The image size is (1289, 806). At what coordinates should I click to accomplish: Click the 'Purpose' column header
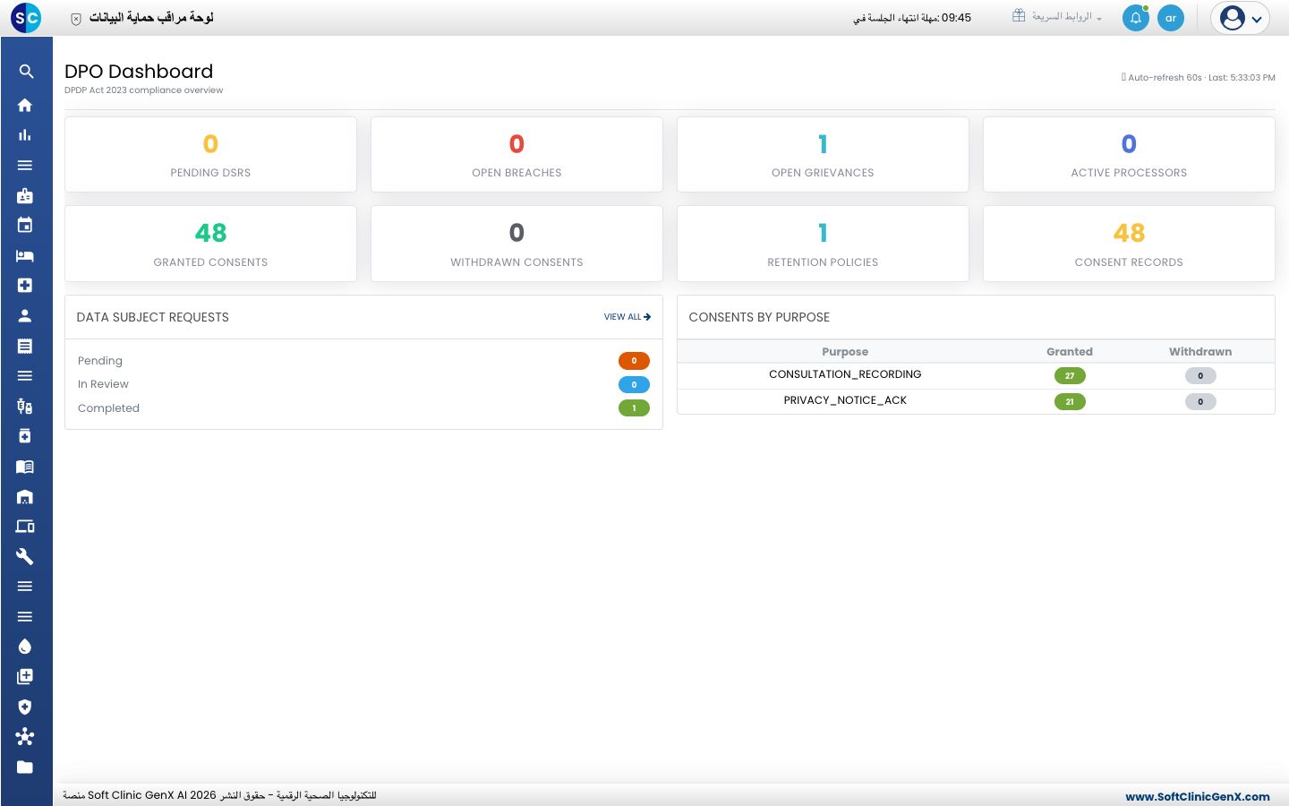[x=845, y=352]
